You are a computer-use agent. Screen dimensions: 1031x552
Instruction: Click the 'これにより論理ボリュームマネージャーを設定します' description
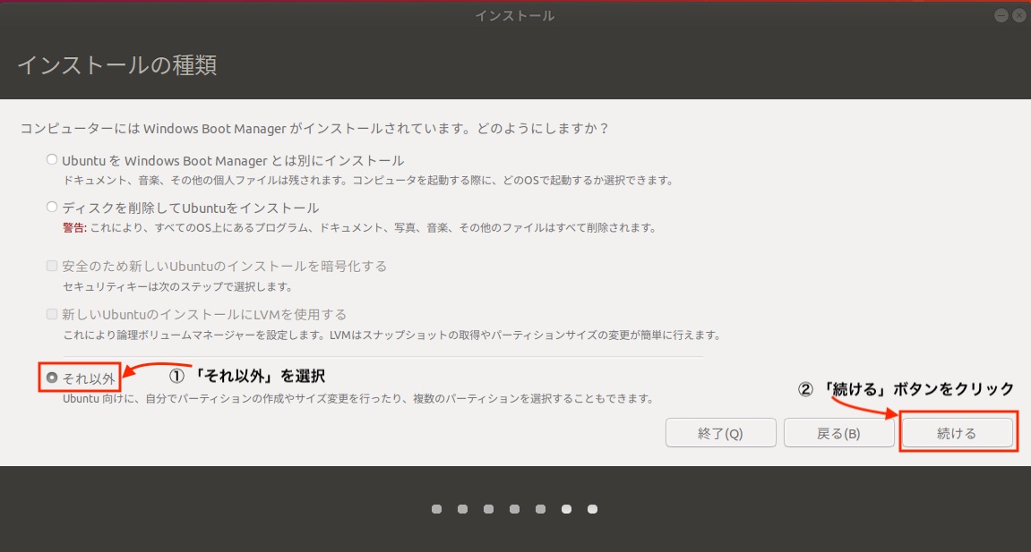click(x=391, y=335)
